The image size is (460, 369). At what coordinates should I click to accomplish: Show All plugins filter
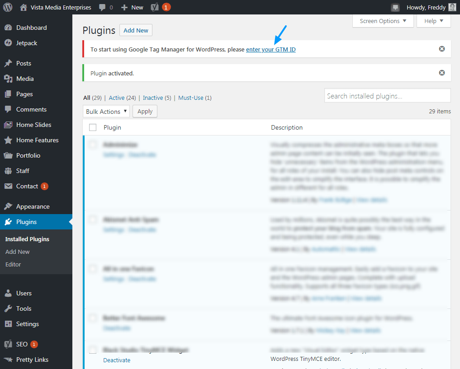pyautogui.click(x=86, y=98)
